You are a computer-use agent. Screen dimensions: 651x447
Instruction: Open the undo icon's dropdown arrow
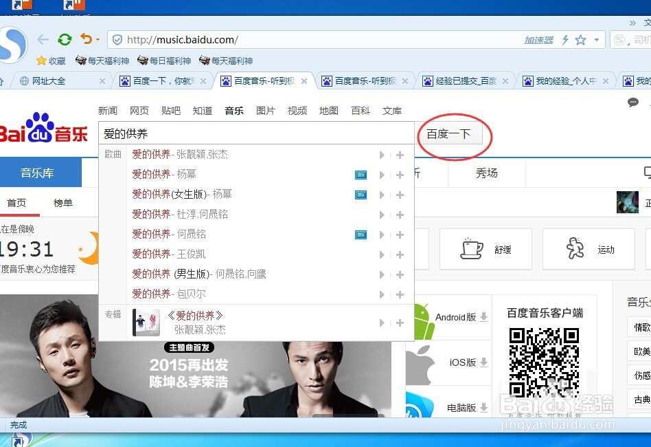tap(98, 39)
